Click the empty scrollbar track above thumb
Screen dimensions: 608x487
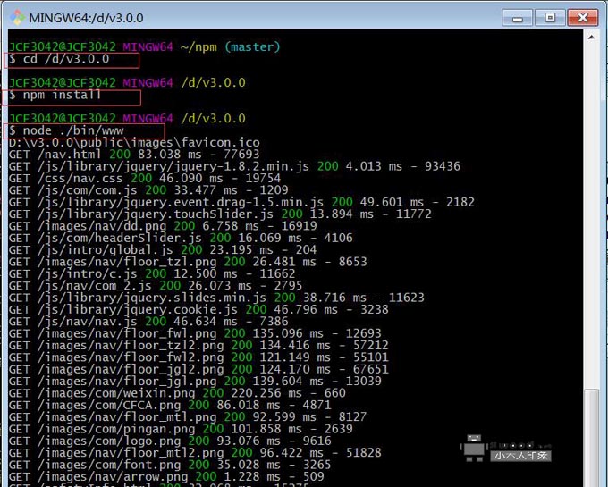[x=591, y=216]
